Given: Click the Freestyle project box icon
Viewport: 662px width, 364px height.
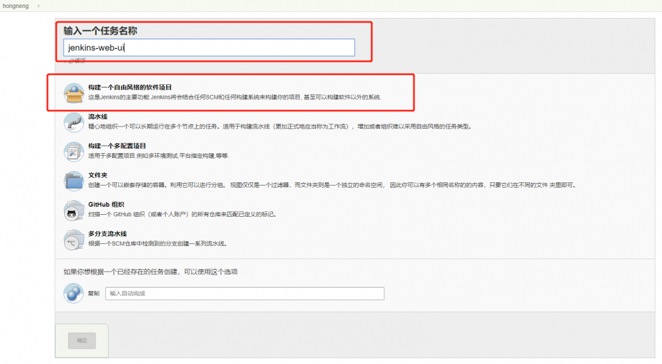Looking at the screenshot, I should click(74, 93).
